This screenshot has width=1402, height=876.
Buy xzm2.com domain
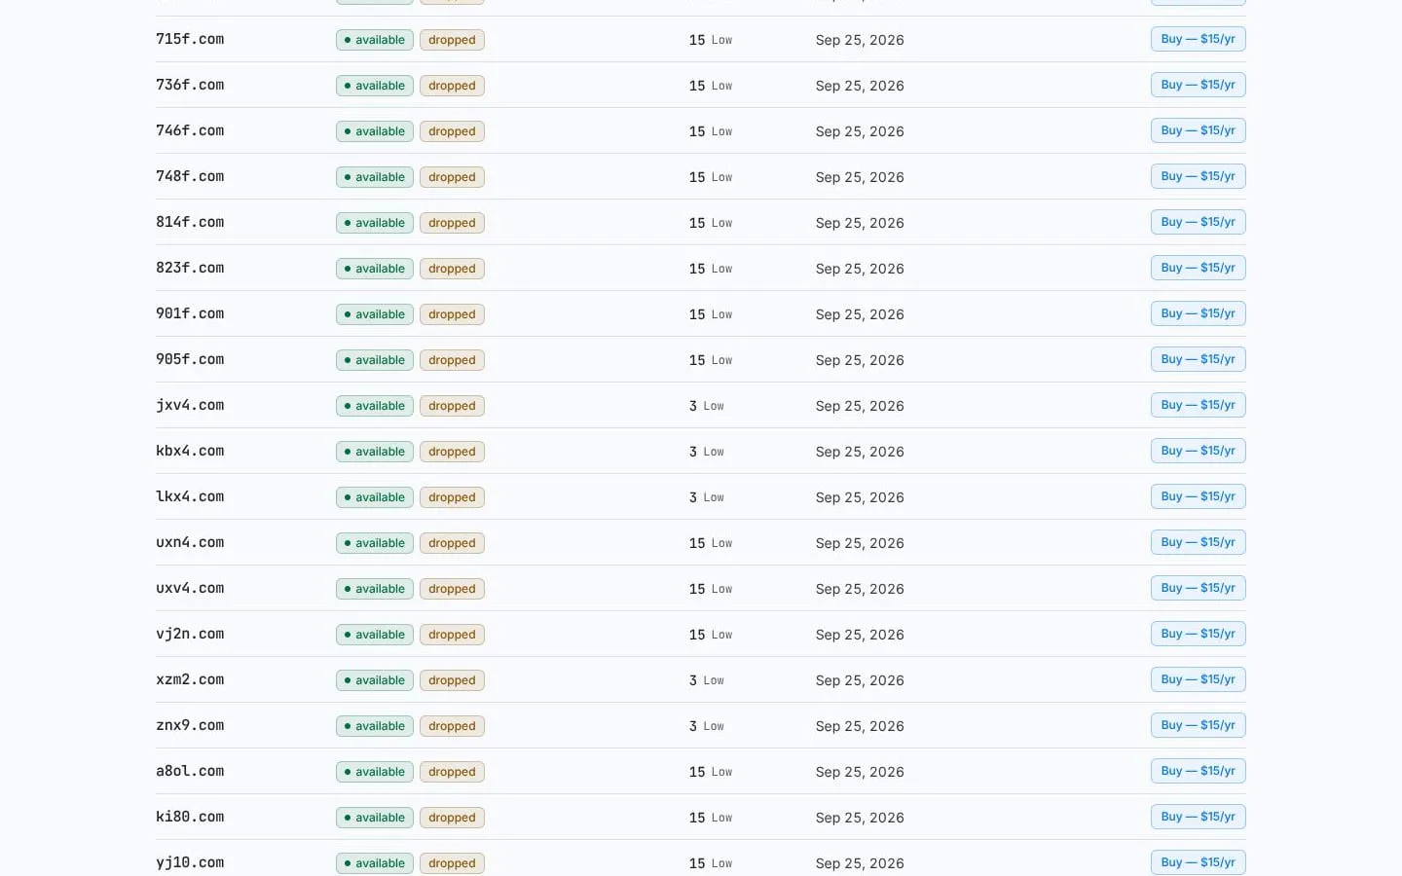pyautogui.click(x=1198, y=679)
